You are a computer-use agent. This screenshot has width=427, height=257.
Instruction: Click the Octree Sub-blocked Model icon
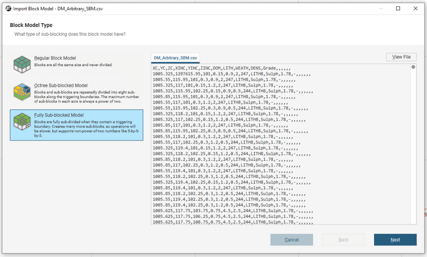coord(22,92)
